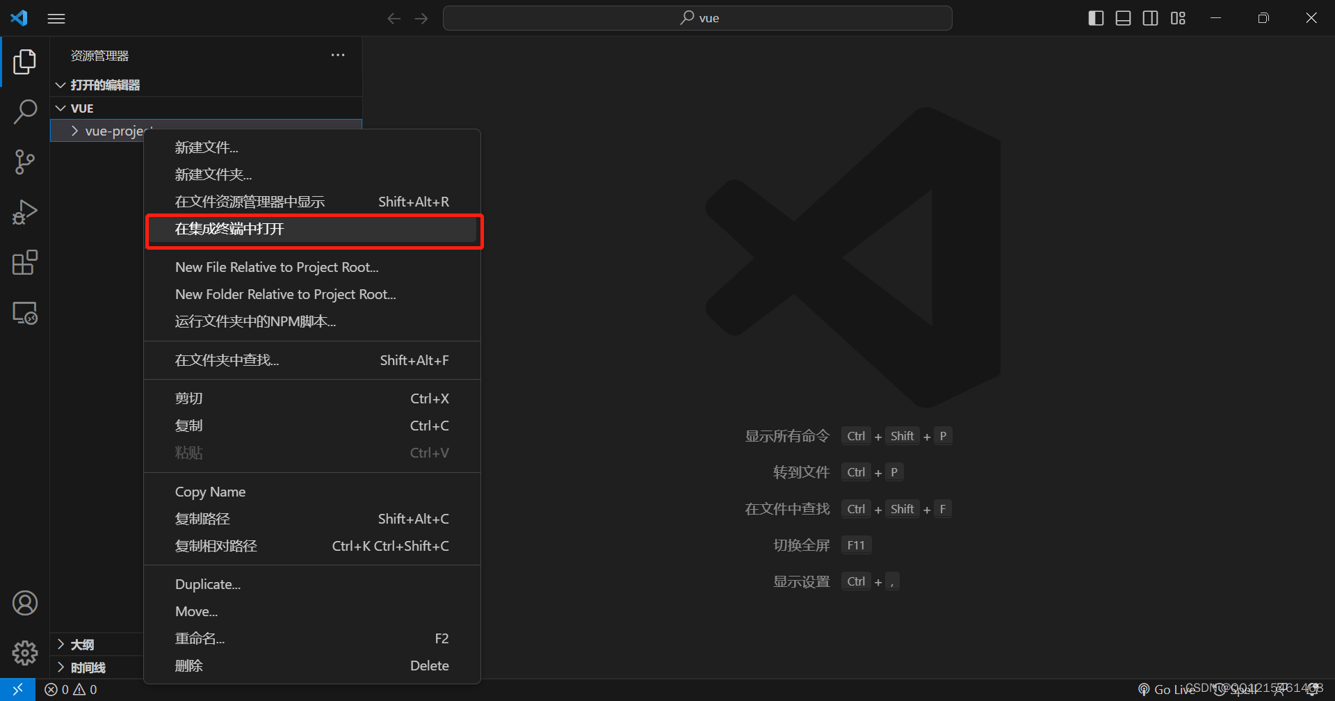Choose 在文件夹中查找...
The image size is (1335, 701).
pos(312,360)
